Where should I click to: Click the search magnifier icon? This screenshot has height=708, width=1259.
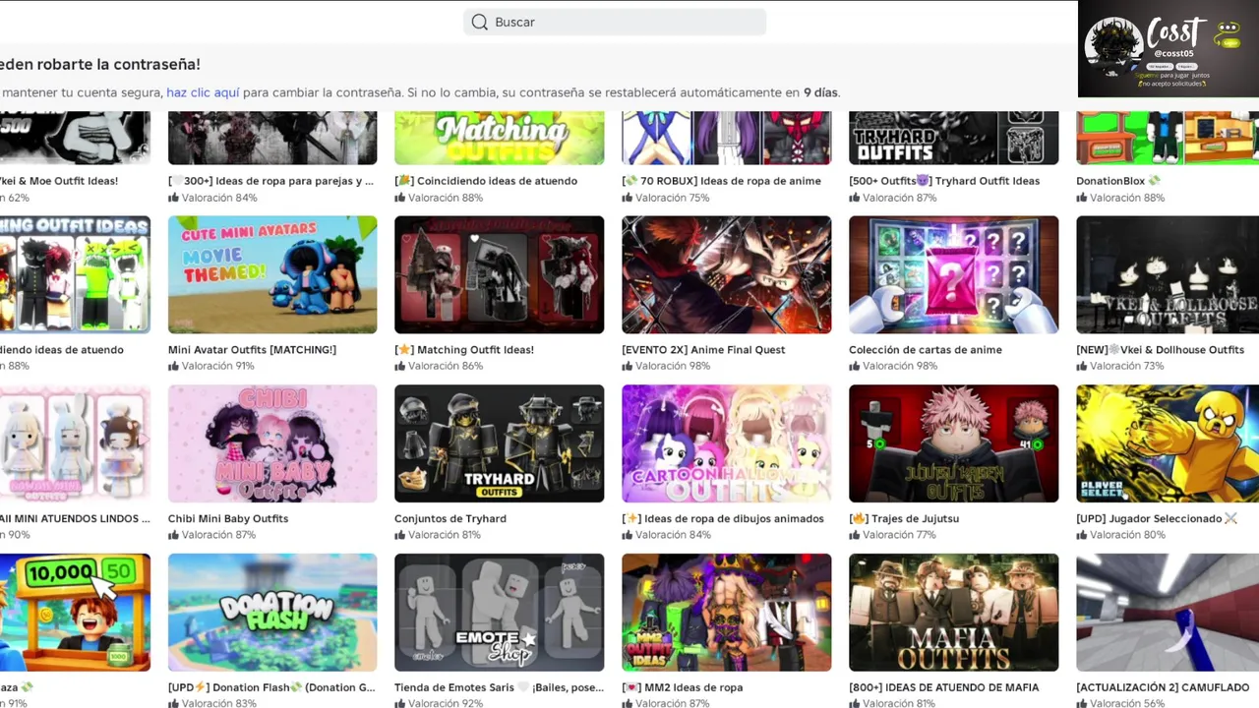coord(479,22)
